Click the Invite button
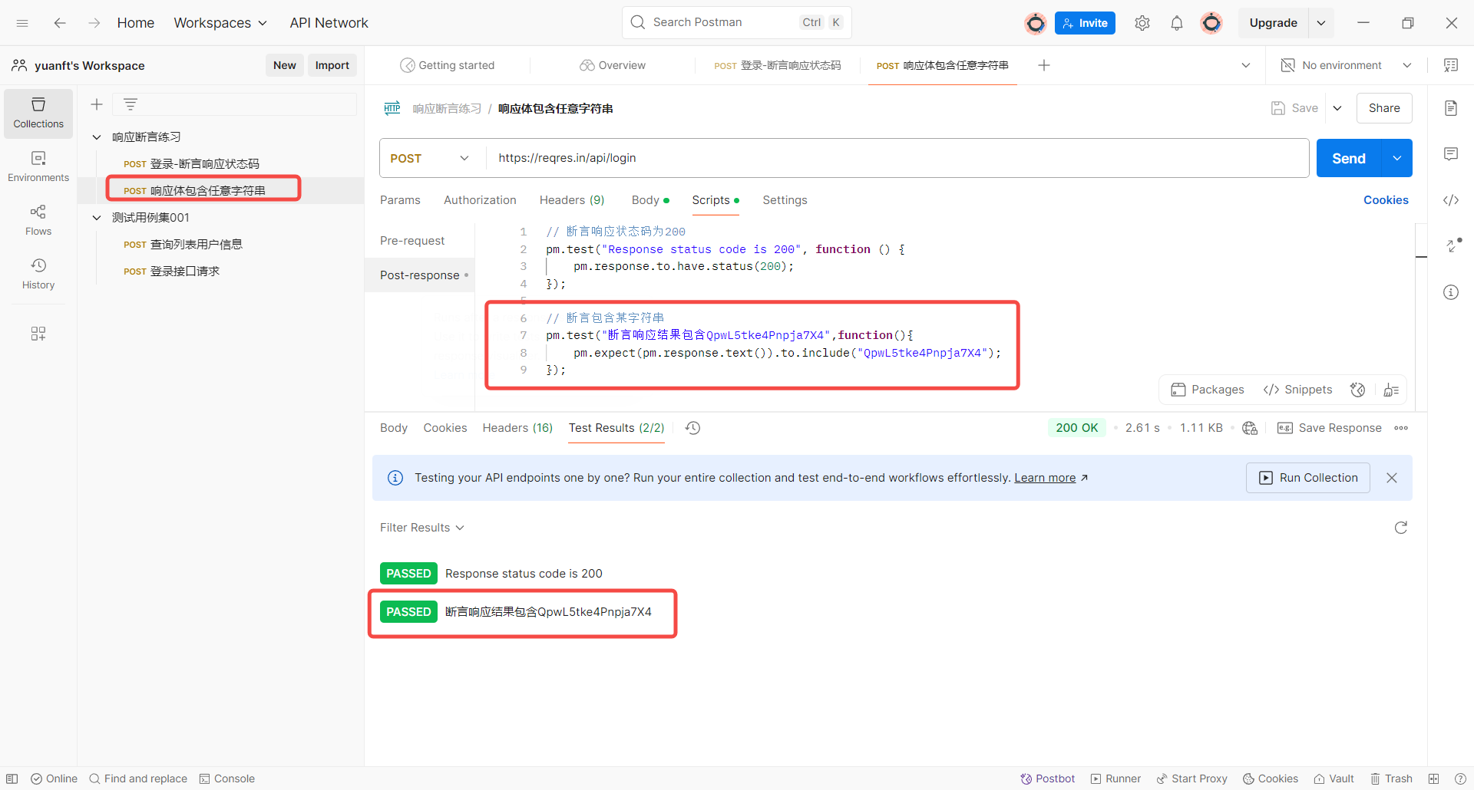 (x=1085, y=23)
